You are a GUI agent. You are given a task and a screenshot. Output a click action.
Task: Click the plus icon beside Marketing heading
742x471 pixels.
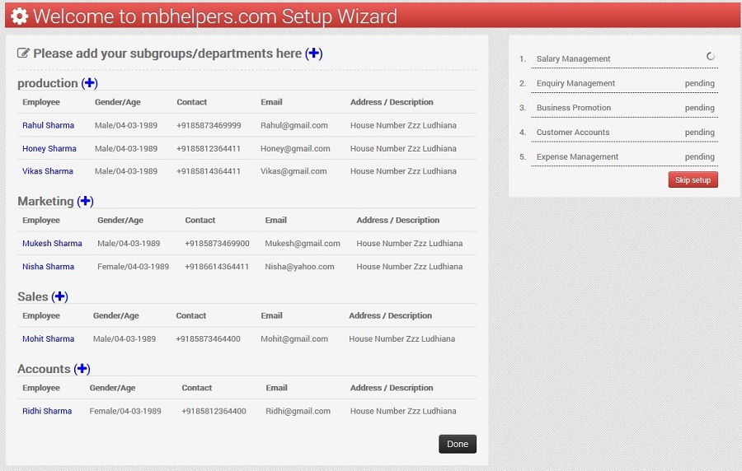click(x=86, y=201)
